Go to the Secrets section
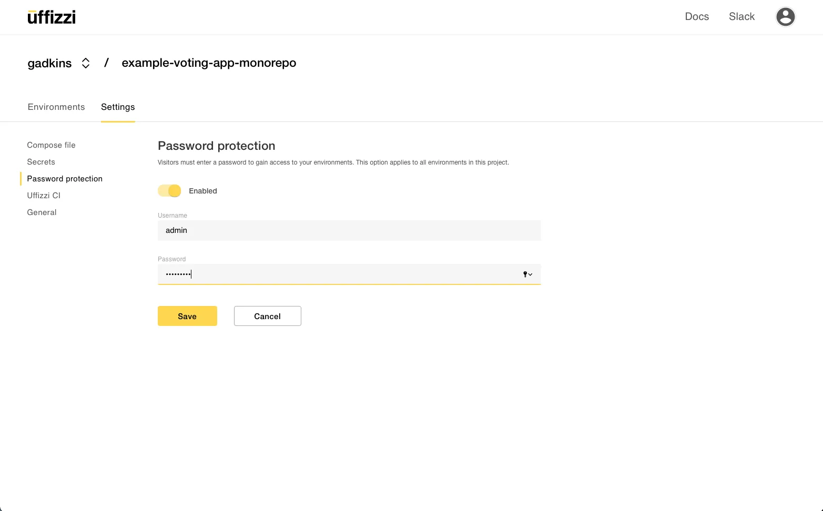 coord(41,162)
